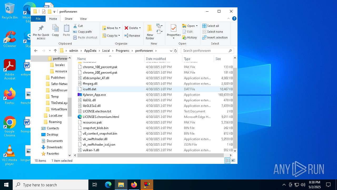Switch to the Home ribbon tab

[53, 19]
